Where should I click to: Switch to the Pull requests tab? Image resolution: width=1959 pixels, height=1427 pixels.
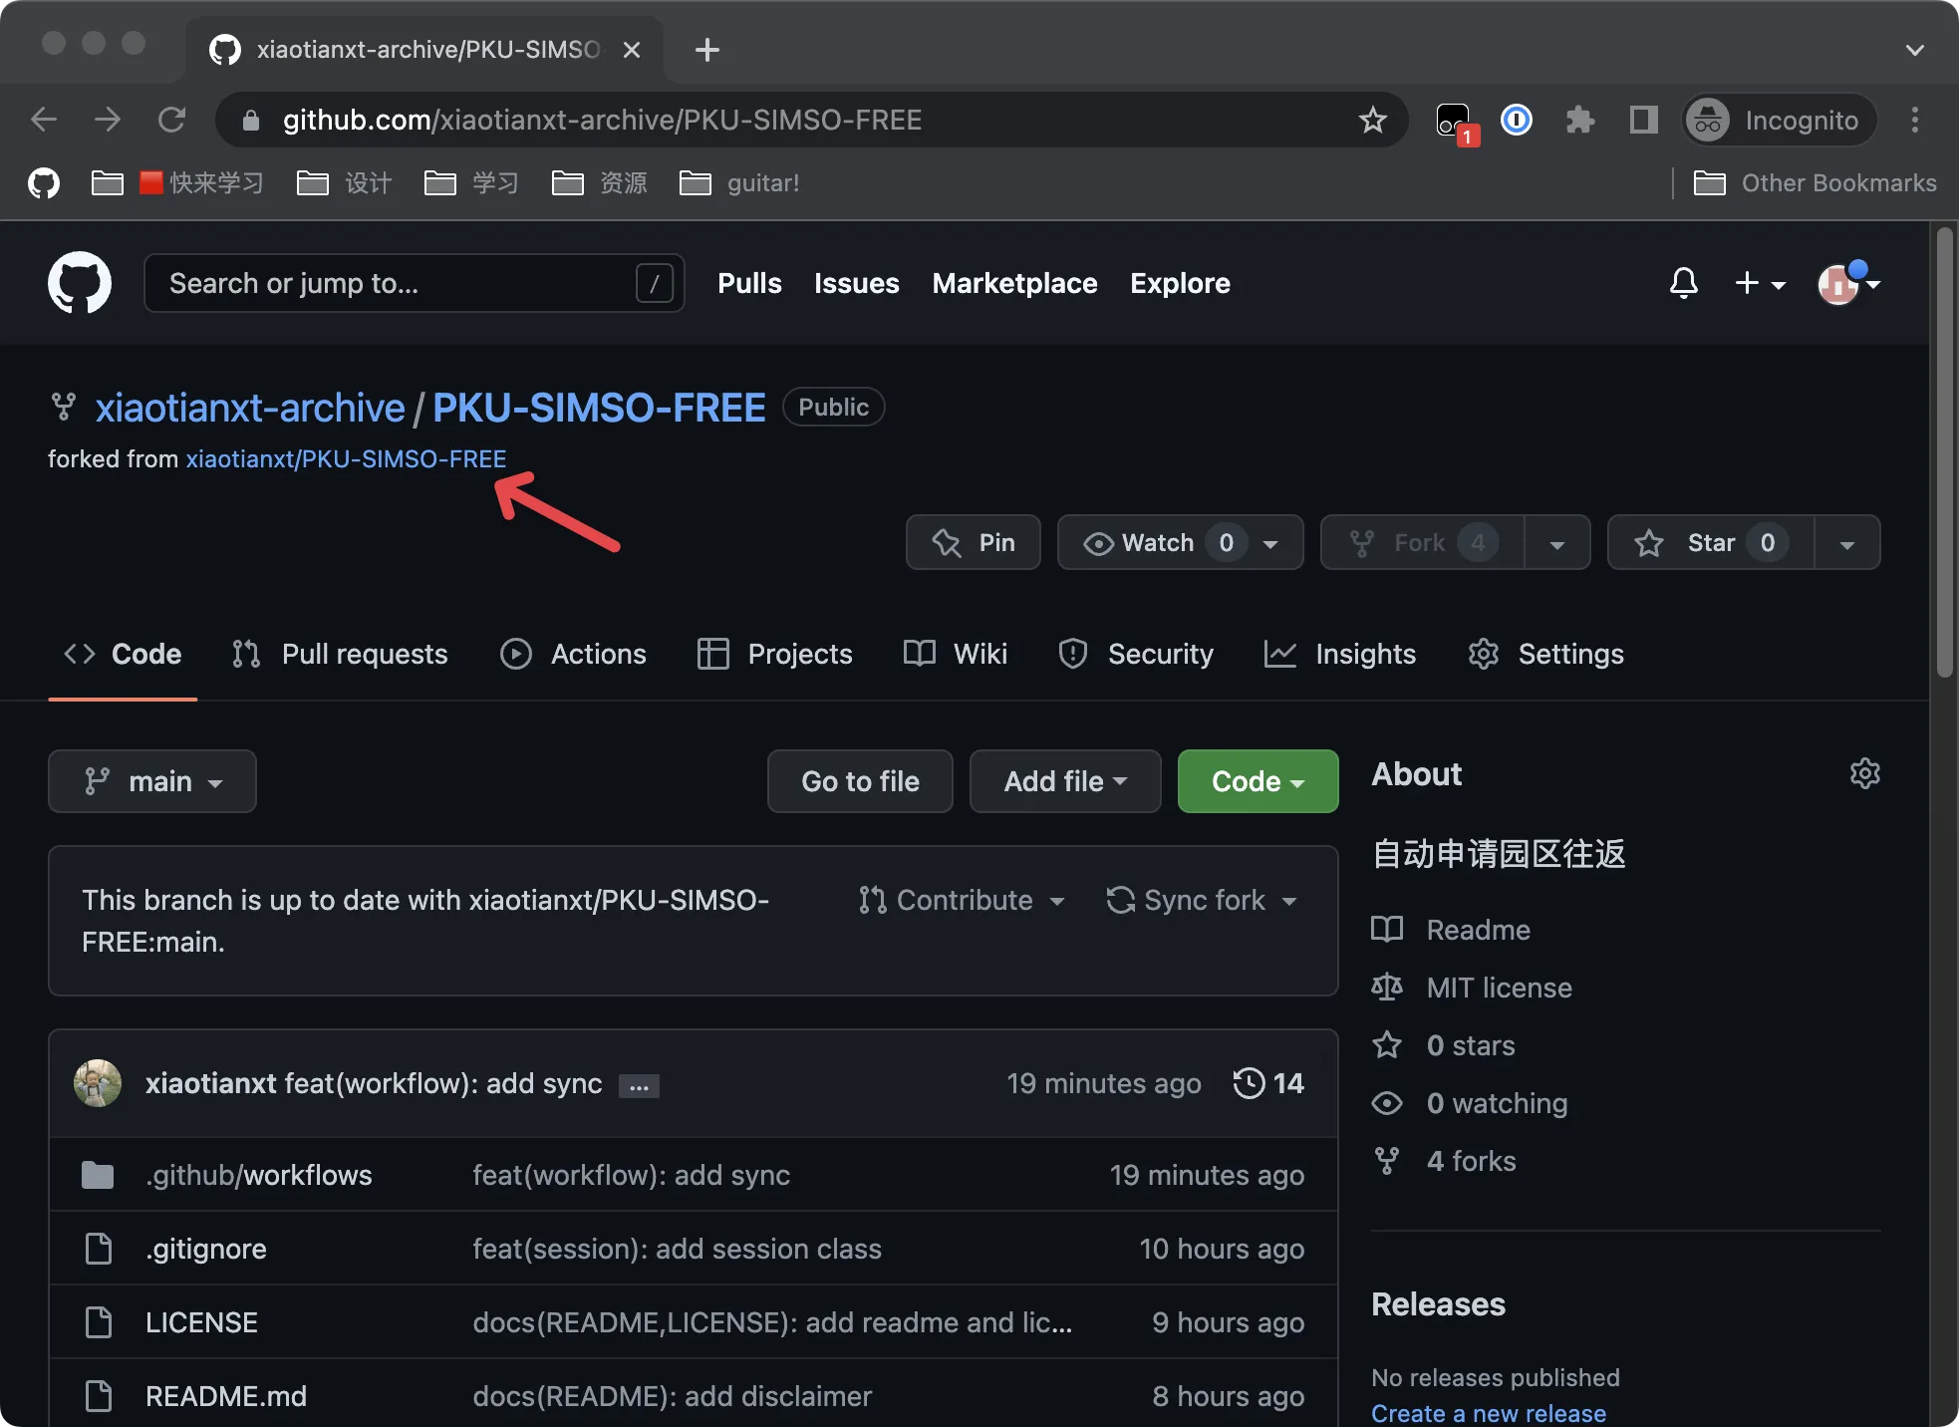(x=339, y=655)
